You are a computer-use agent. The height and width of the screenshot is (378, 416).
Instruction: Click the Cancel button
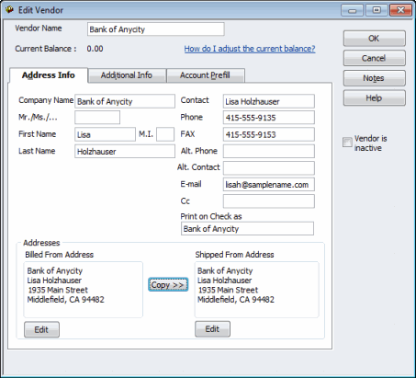click(374, 58)
